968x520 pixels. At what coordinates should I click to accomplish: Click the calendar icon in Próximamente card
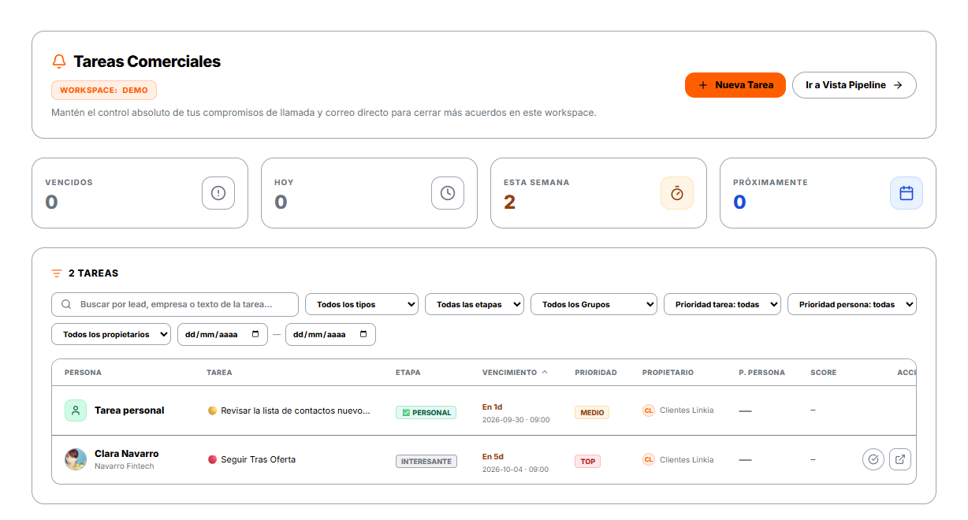[907, 193]
